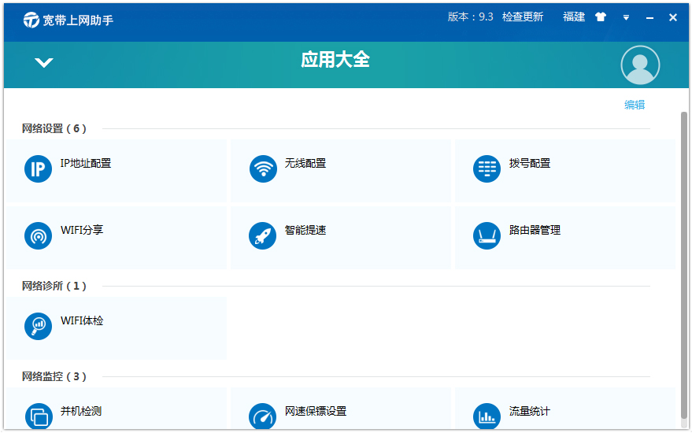The width and height of the screenshot is (692, 433).
Task: Open the 路由器管理 router icon
Action: click(487, 236)
